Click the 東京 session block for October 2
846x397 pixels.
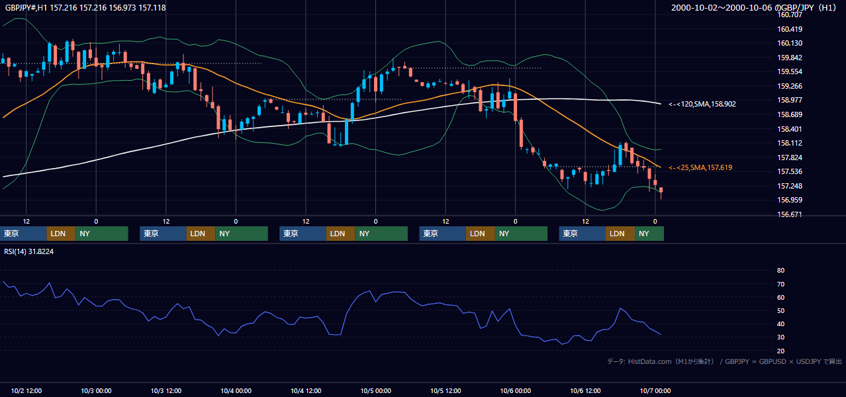click(x=23, y=234)
